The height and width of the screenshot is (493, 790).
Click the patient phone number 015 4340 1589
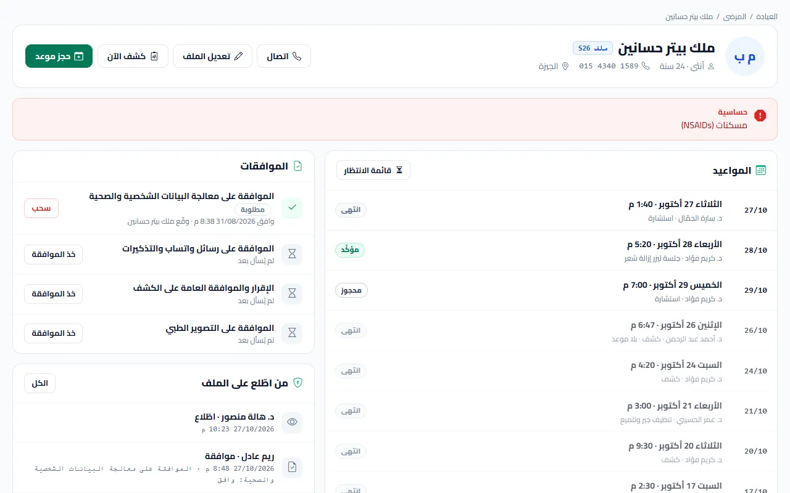(609, 66)
